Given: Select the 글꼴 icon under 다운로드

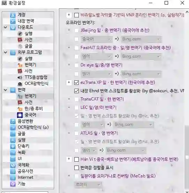Looking at the screenshot, I should 20,46.
